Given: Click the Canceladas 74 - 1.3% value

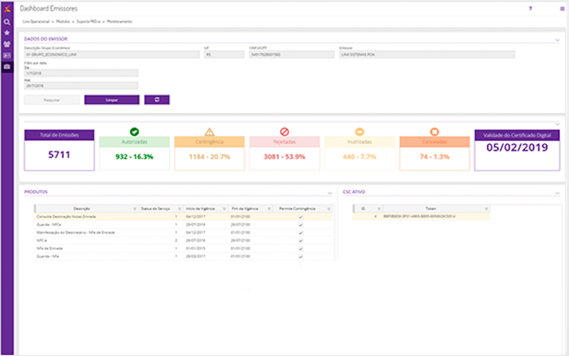Looking at the screenshot, I should pyautogui.click(x=434, y=157).
